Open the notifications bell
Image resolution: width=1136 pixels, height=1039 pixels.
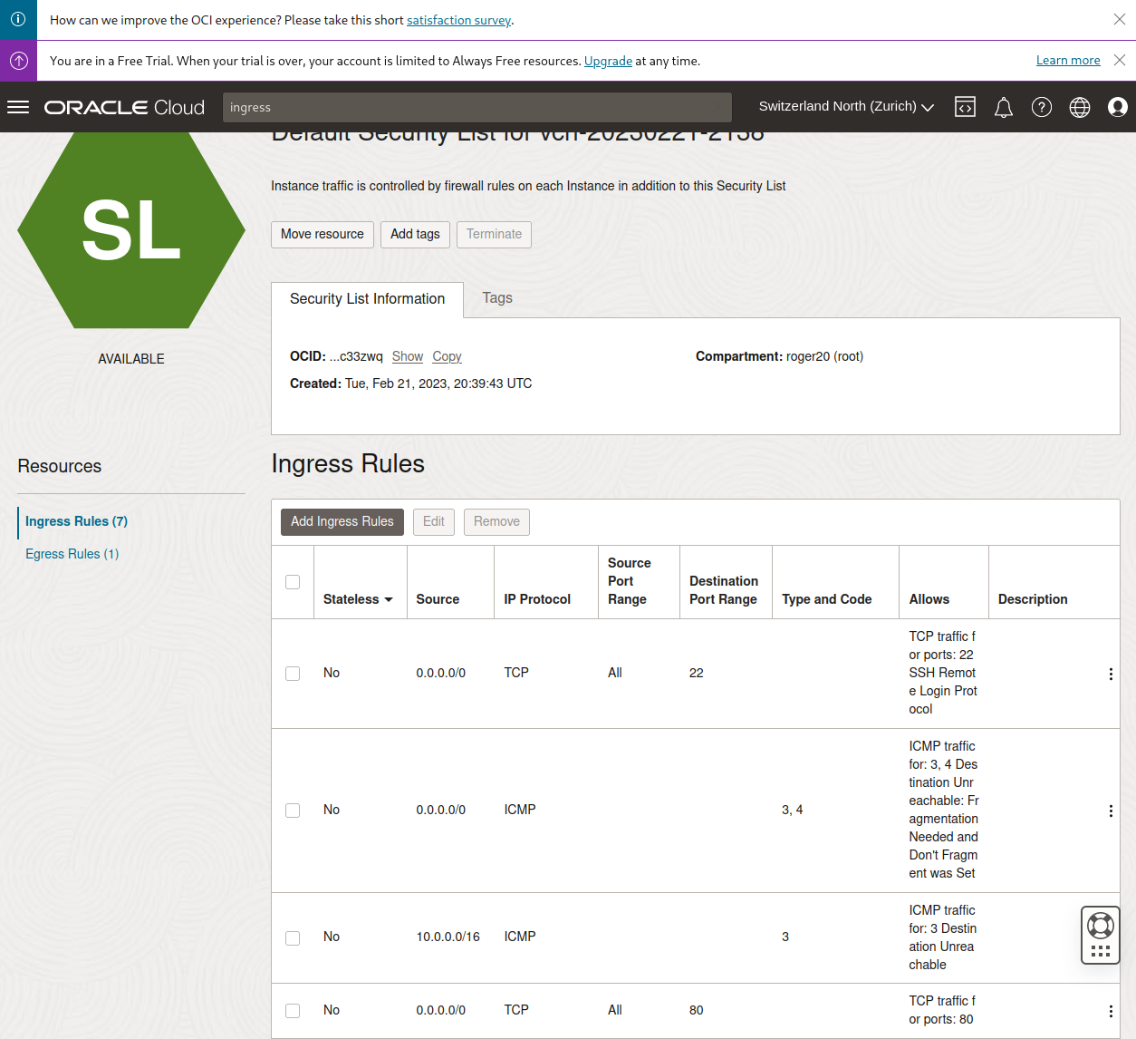click(x=1003, y=108)
